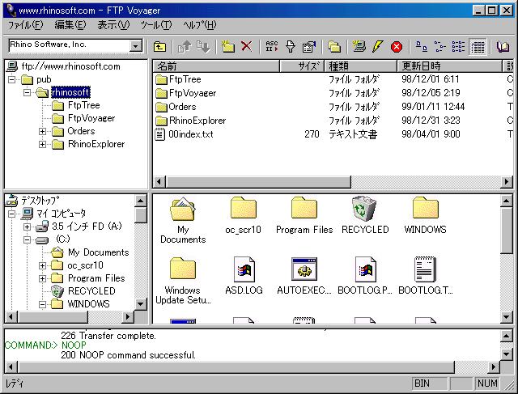Click the up one folder toolbar icon
518x394 pixels.
(x=160, y=47)
